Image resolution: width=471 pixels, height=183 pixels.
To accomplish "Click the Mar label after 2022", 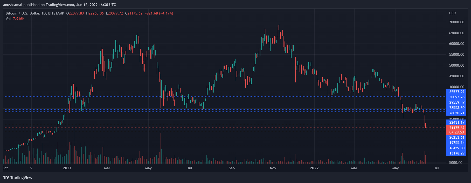I will click(354, 168).
